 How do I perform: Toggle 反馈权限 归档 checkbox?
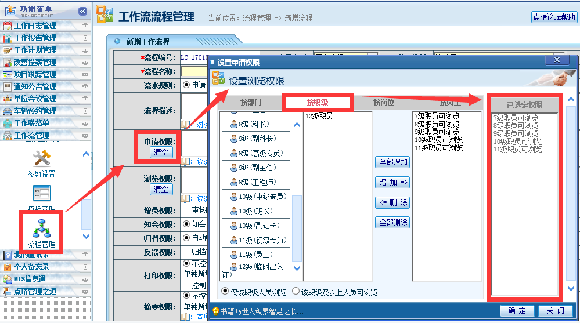point(186,252)
